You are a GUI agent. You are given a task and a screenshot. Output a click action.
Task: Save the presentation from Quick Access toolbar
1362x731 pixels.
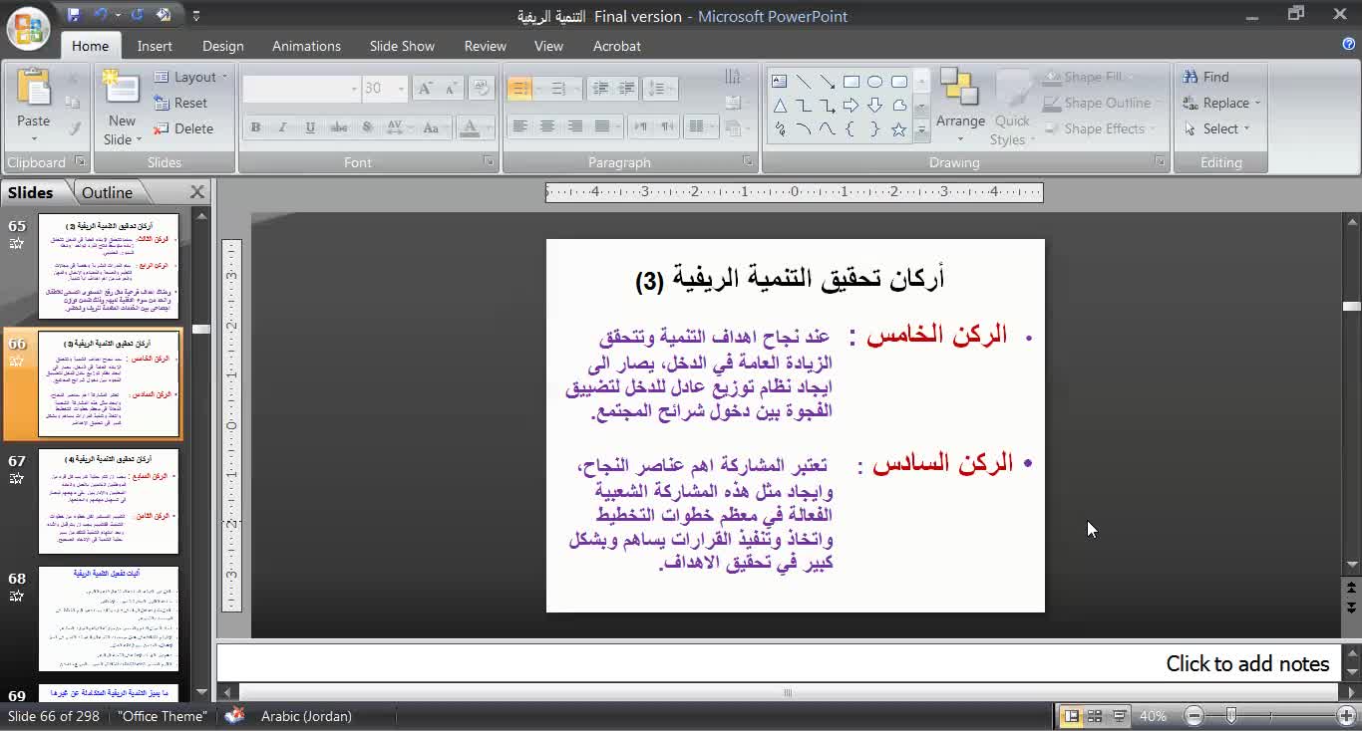click(x=73, y=15)
